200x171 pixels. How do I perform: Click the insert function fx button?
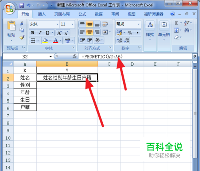74,56
